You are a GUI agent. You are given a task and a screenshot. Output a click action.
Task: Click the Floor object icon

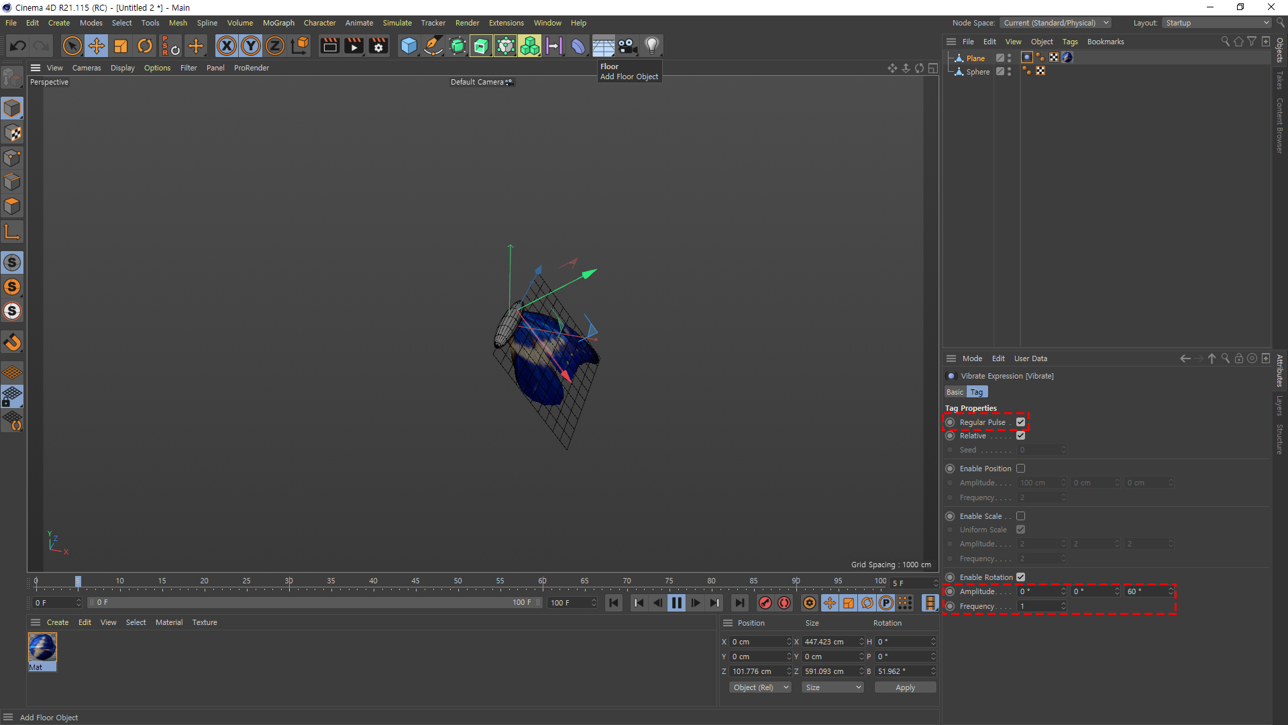pyautogui.click(x=602, y=46)
